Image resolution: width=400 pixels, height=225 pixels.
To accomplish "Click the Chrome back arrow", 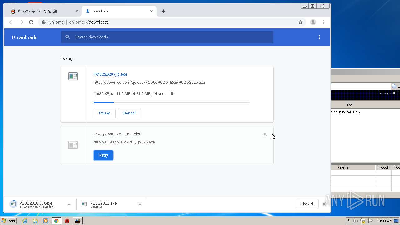I will point(11,22).
